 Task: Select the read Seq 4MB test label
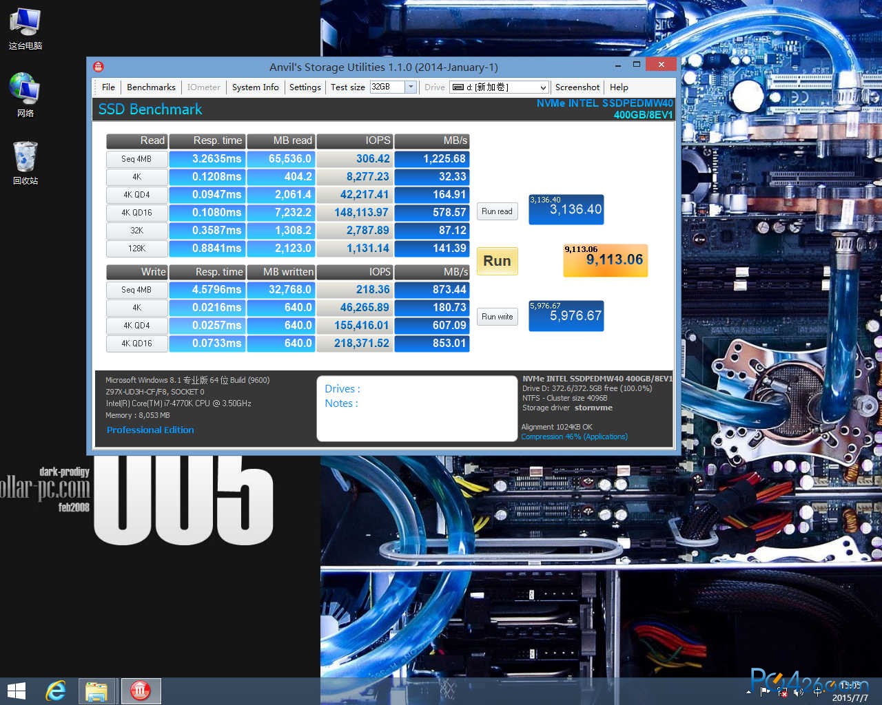pyautogui.click(x=136, y=159)
